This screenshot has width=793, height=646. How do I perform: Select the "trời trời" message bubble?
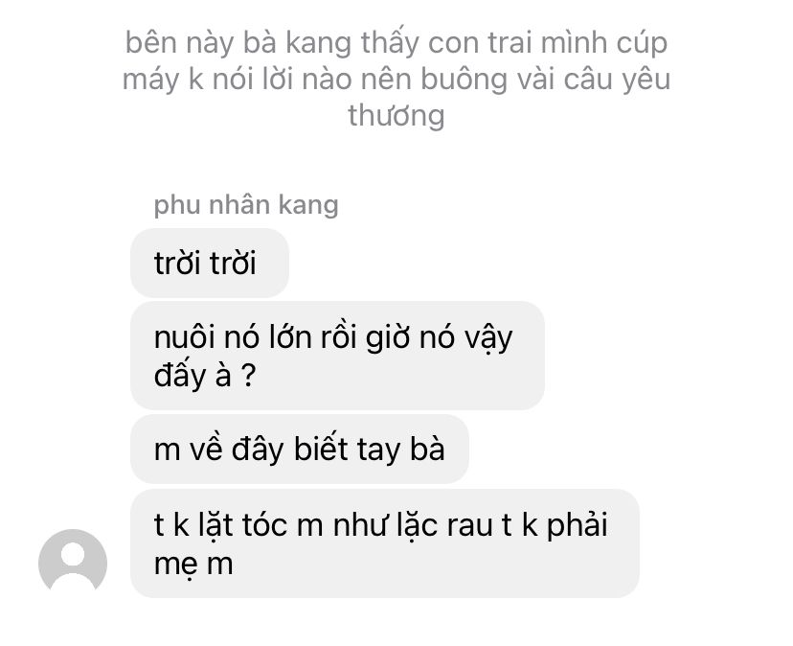click(x=210, y=263)
